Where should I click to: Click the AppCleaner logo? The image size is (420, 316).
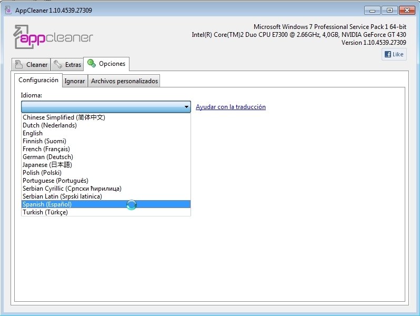pos(53,37)
